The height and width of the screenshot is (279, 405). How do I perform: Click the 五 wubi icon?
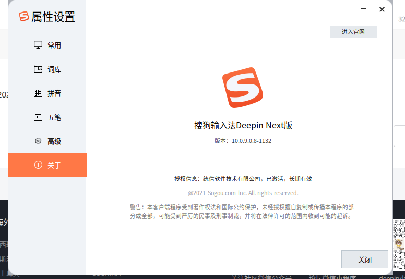pyautogui.click(x=38, y=117)
